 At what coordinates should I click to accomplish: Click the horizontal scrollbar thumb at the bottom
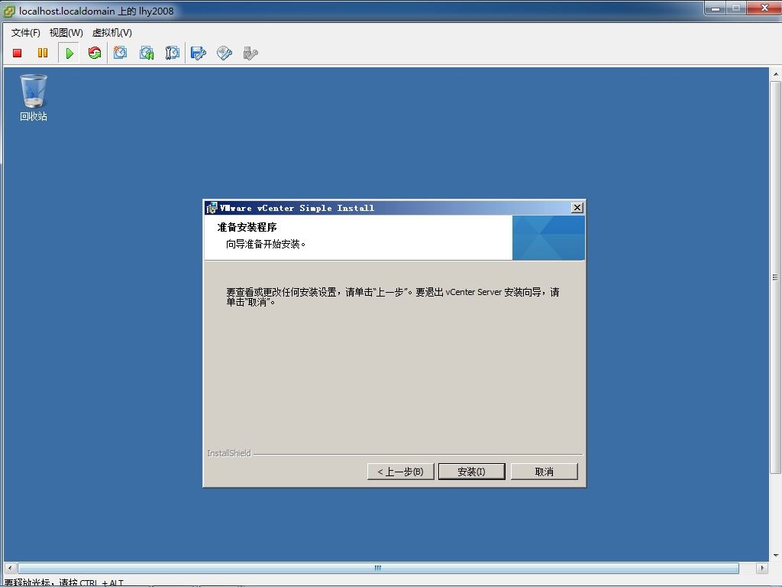pyautogui.click(x=378, y=568)
